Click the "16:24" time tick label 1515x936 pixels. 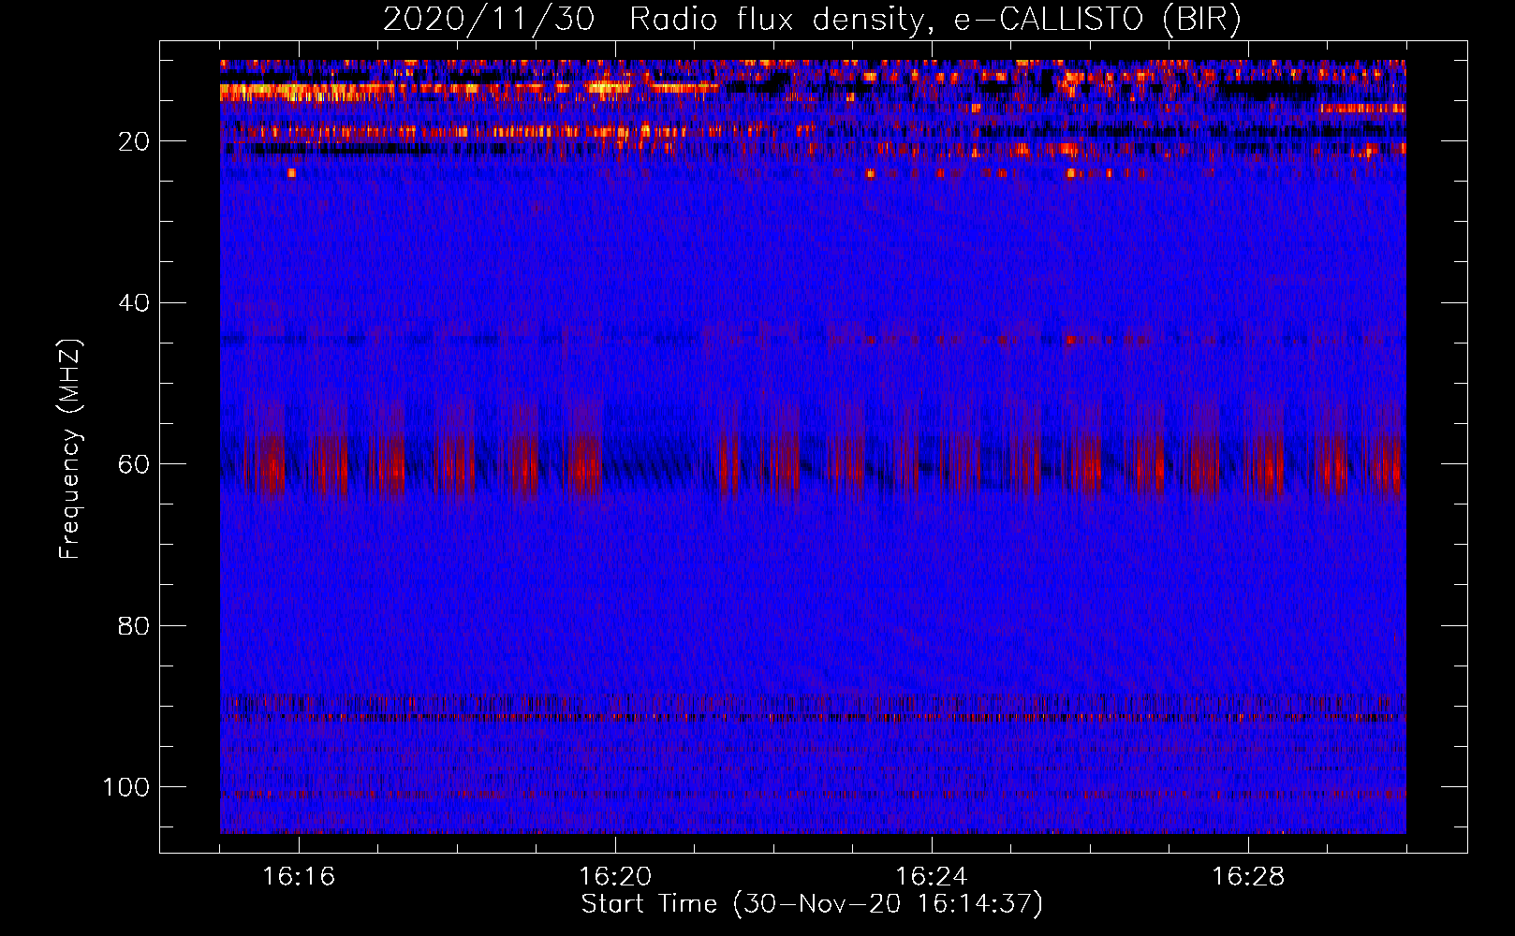click(932, 877)
